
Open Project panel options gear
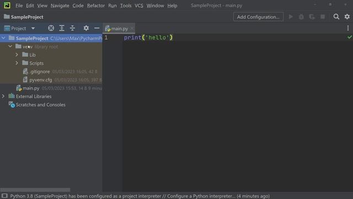[86, 28]
